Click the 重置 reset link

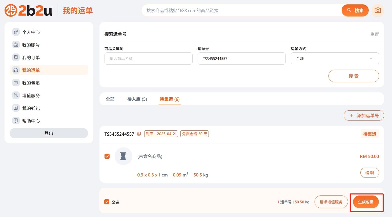374,34
